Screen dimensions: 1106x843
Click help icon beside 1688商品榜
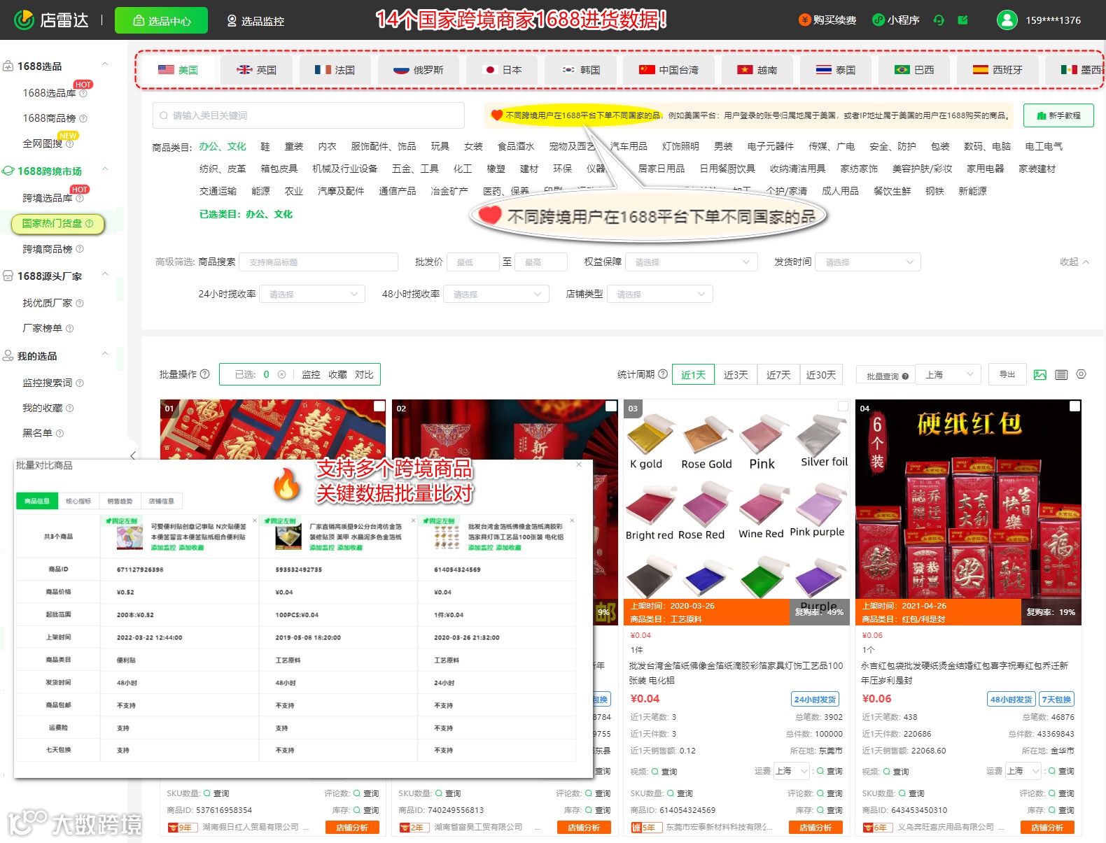point(83,118)
